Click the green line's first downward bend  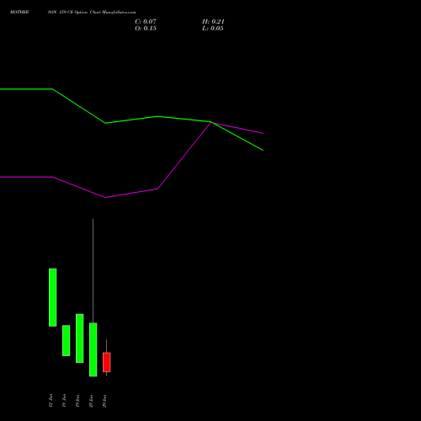tap(53, 89)
